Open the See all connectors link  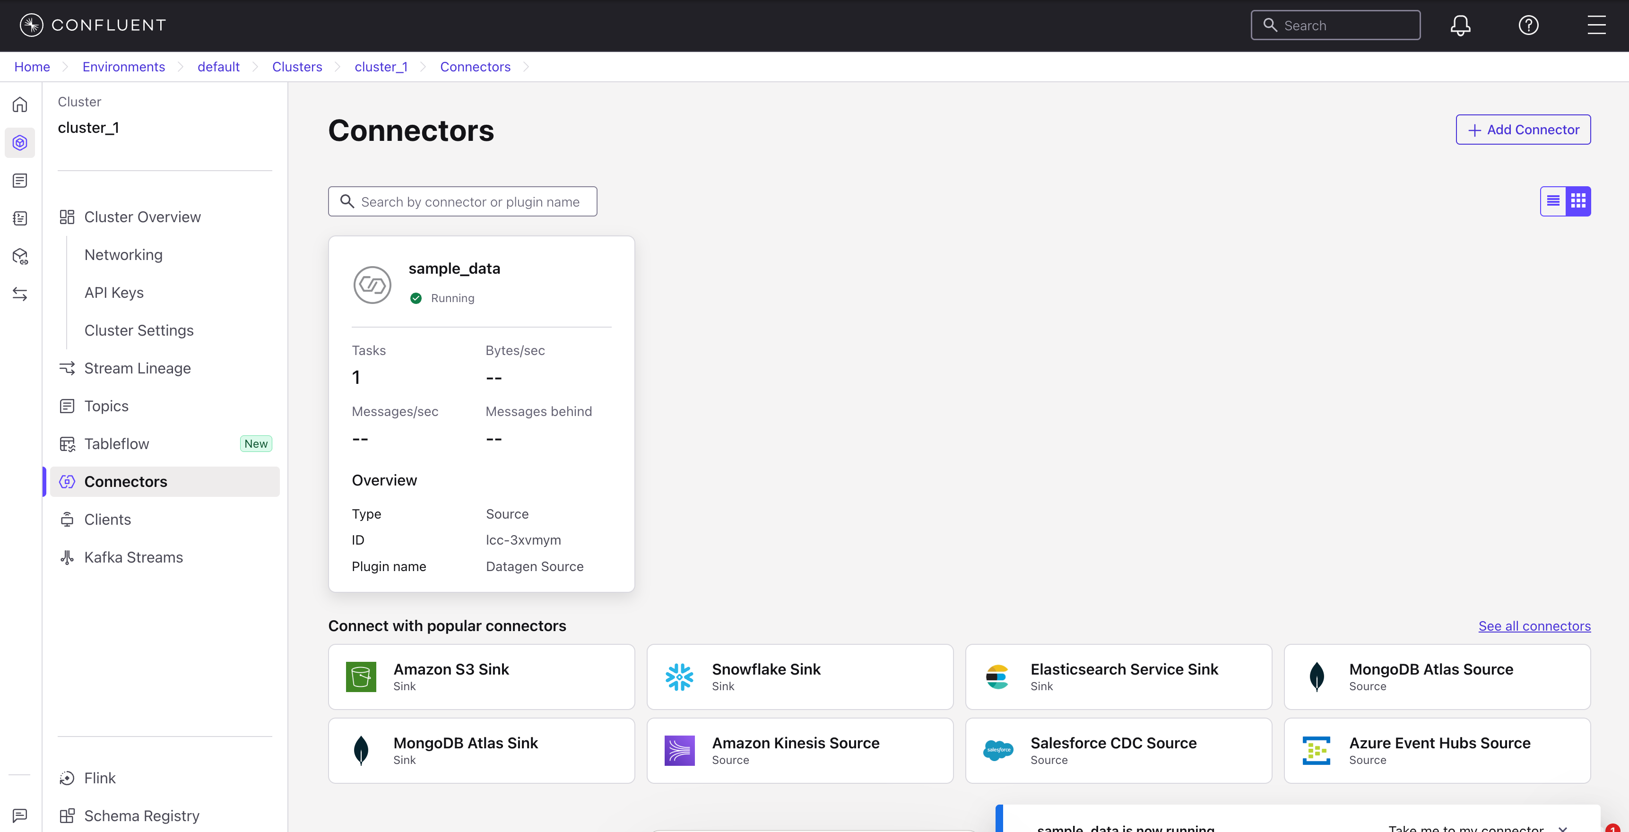pos(1534,626)
